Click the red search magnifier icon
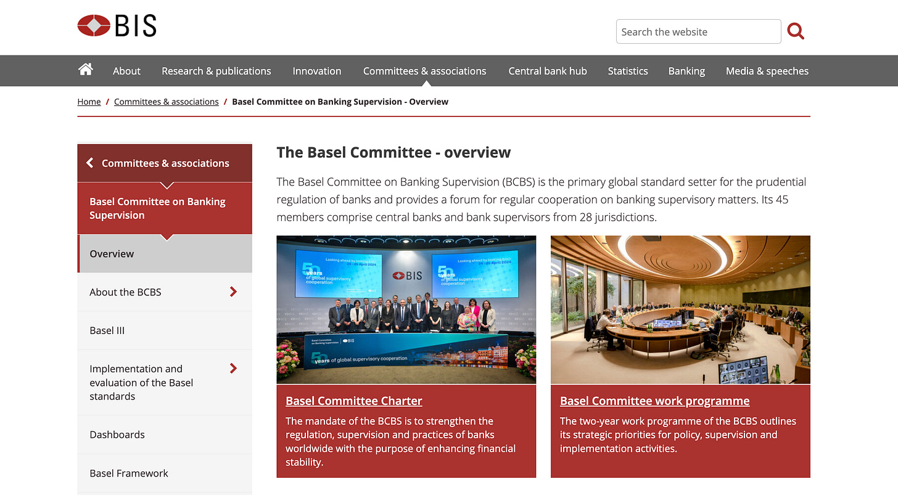Viewport: 898px width, 495px height. [796, 31]
